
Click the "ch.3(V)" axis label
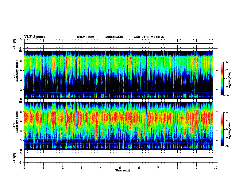[14, 158]
